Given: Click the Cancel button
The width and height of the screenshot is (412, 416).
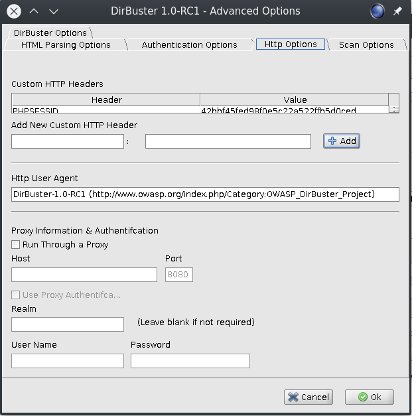Looking at the screenshot, I should [x=309, y=397].
